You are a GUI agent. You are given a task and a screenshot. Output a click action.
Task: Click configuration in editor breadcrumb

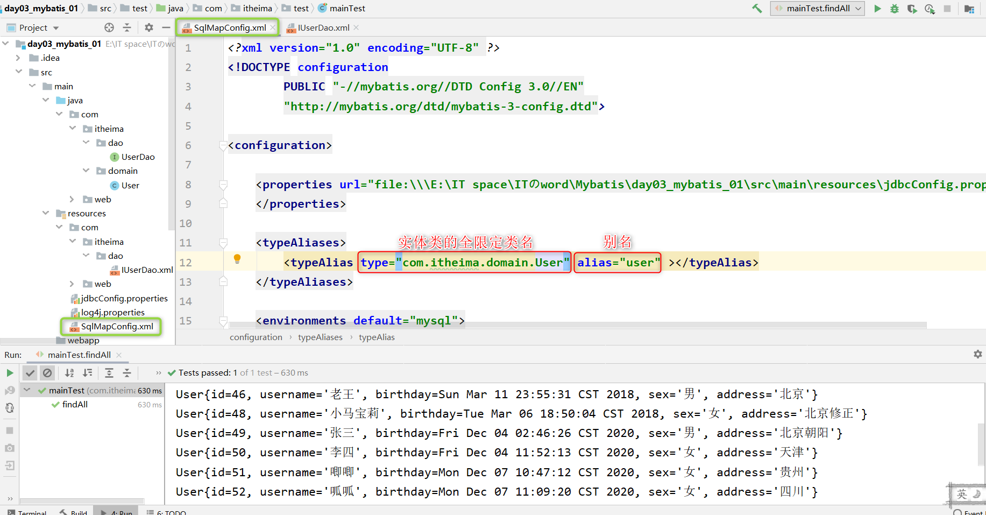coord(256,337)
